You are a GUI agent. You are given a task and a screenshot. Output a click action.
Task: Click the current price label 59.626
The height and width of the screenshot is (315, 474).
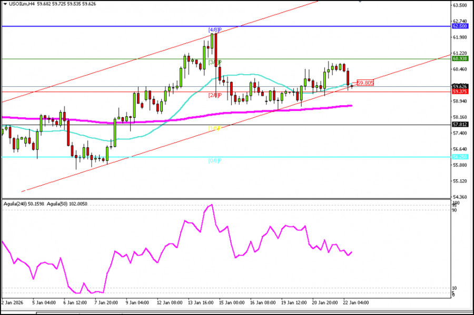[460, 87]
